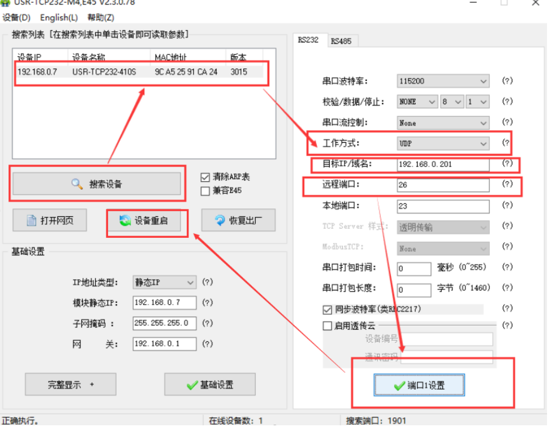Enable the 启用透传云 checkbox
Image resolution: width=551 pixels, height=427 pixels.
coord(327,326)
